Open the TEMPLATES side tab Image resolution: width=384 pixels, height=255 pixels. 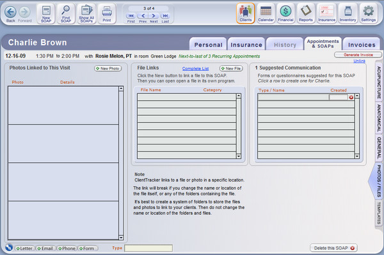click(379, 213)
